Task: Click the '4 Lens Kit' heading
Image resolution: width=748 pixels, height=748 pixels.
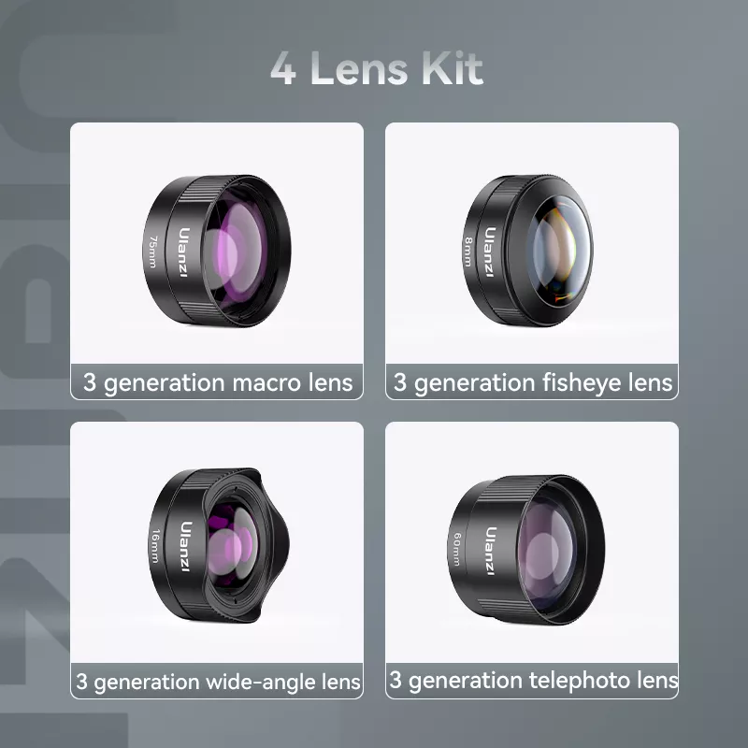Action: coord(377,68)
